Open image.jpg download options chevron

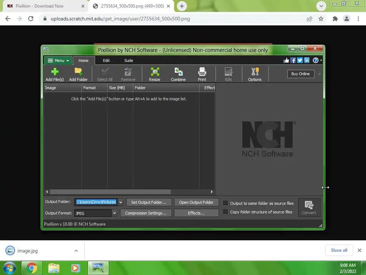pyautogui.click(x=76, y=251)
